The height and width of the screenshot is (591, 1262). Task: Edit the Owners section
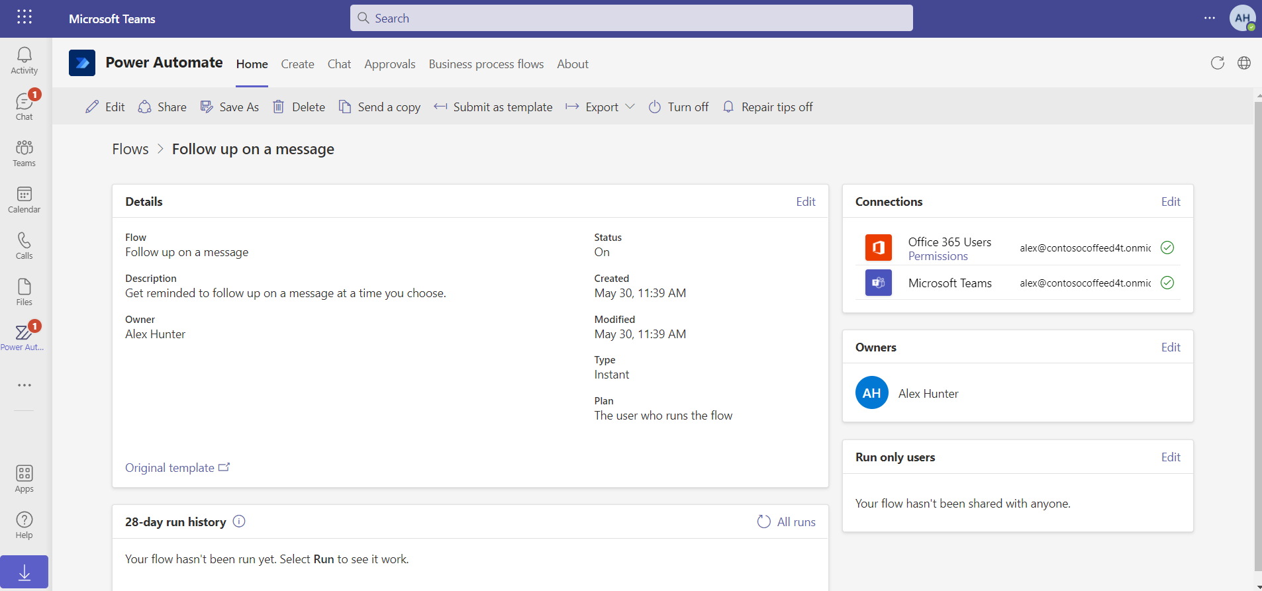coord(1171,347)
